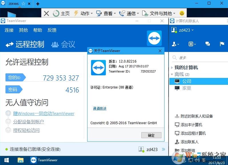Switch to the 远程控制 tab
The image size is (228, 165).
coord(25,44)
